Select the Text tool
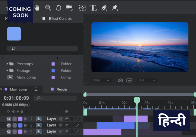The width and height of the screenshot is (196, 137). click(x=93, y=8)
